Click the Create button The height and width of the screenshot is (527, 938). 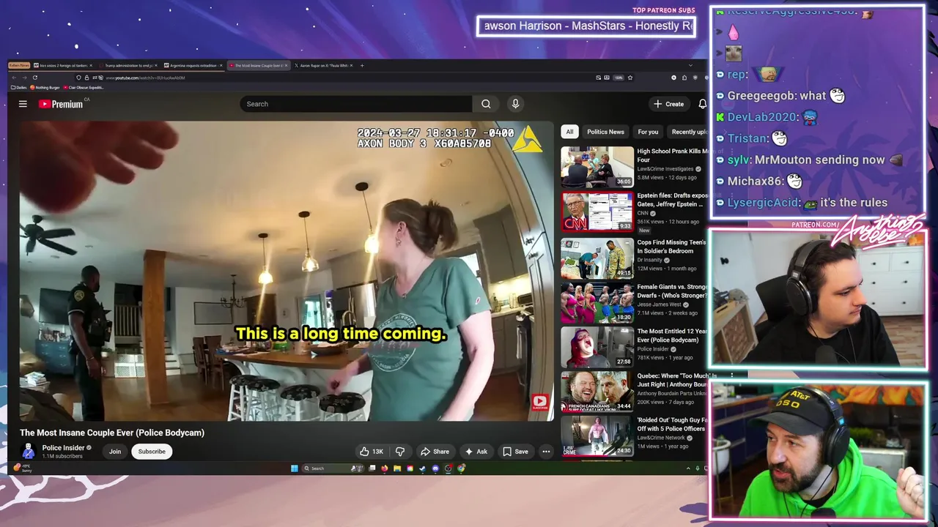click(x=669, y=104)
